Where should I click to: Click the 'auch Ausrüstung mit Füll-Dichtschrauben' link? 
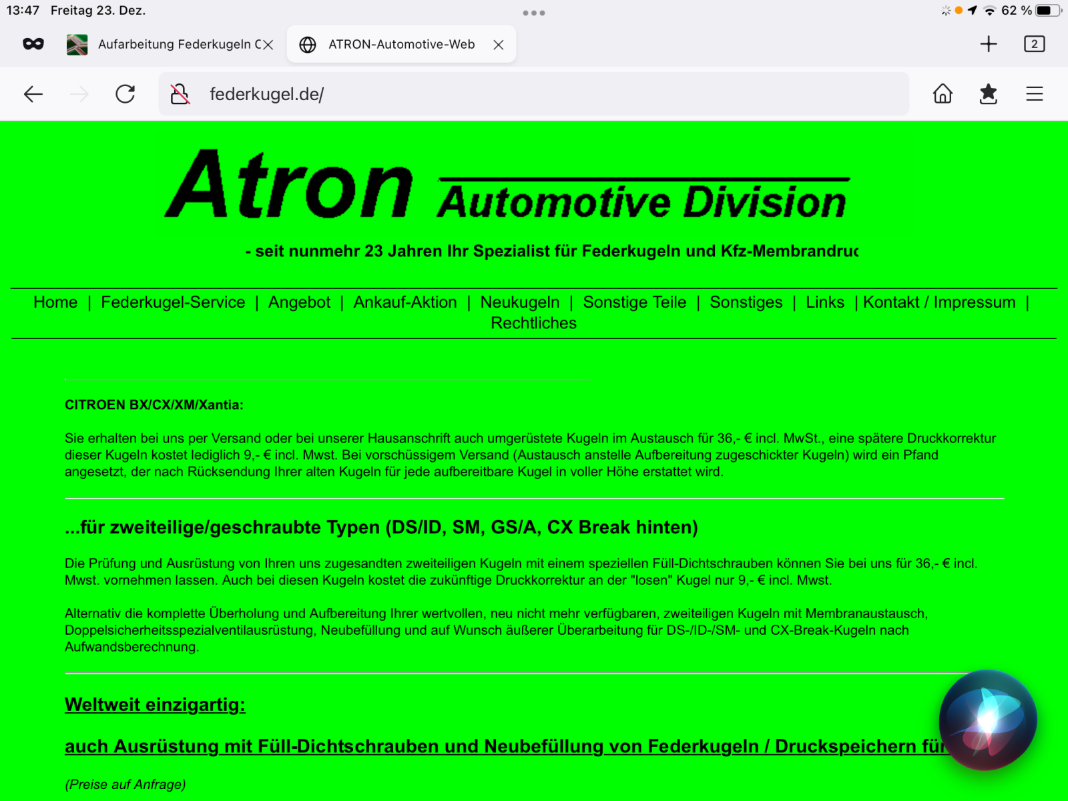(505, 746)
